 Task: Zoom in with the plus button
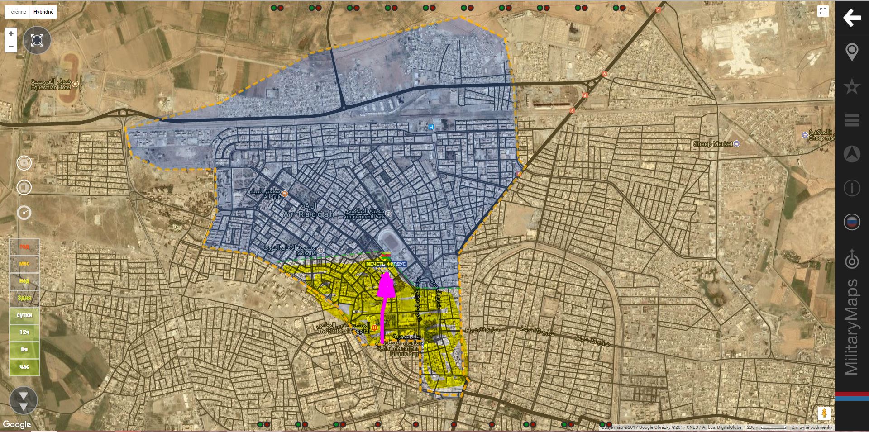[11, 34]
